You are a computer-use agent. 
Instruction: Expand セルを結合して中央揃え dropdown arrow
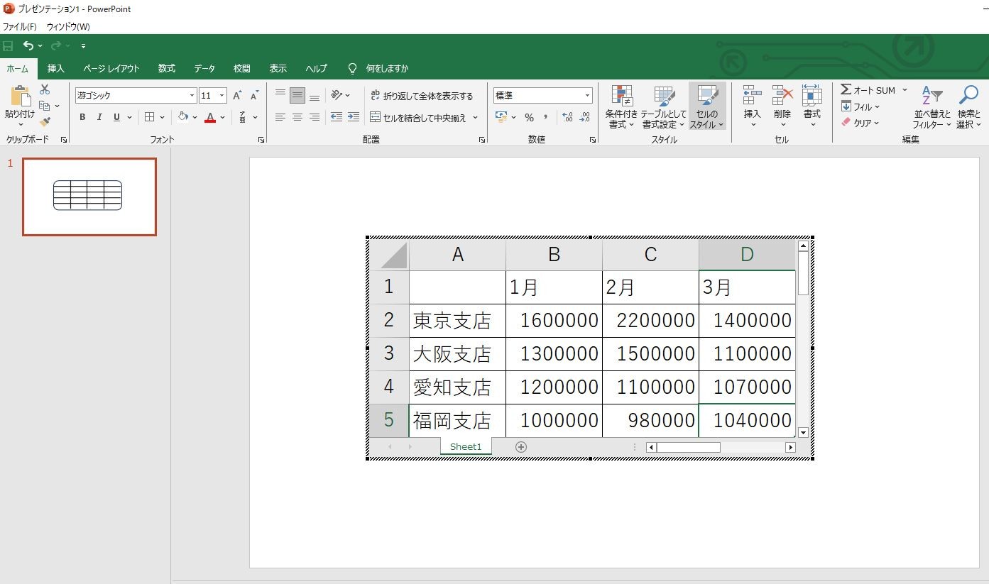(x=475, y=118)
